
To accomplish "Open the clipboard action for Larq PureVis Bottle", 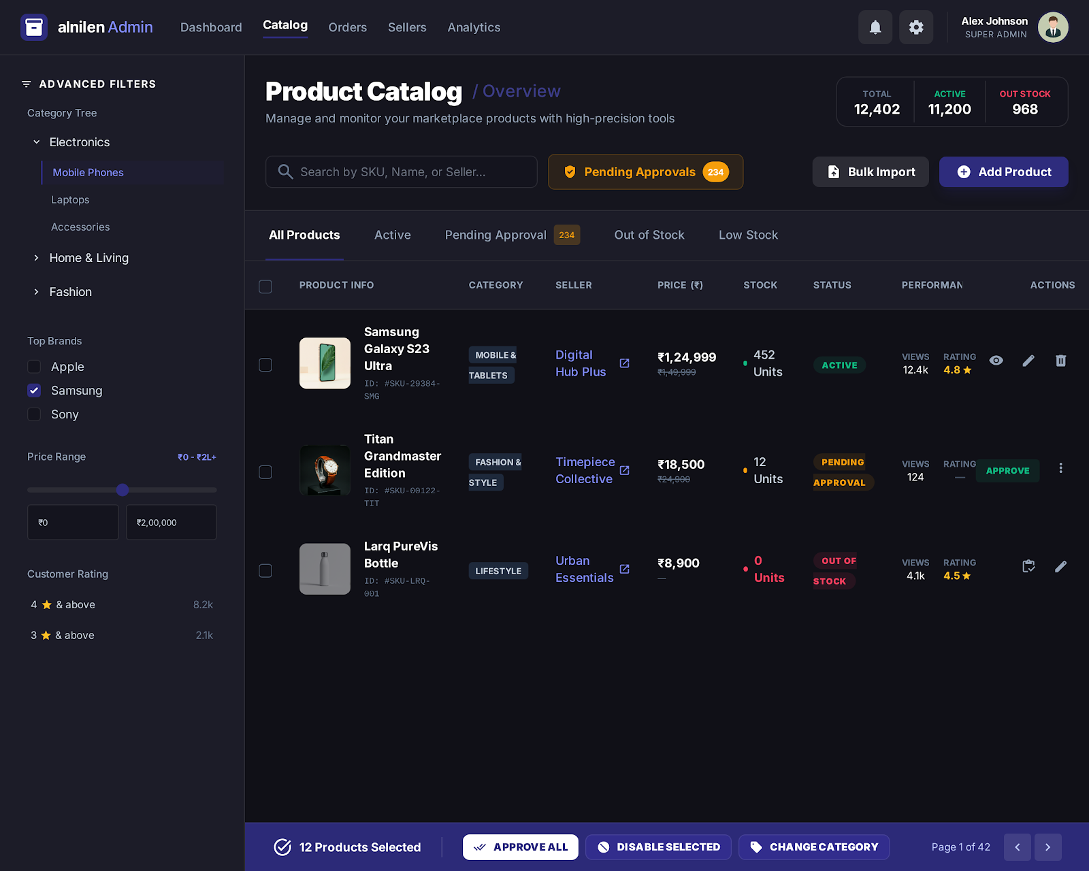I will [1028, 565].
